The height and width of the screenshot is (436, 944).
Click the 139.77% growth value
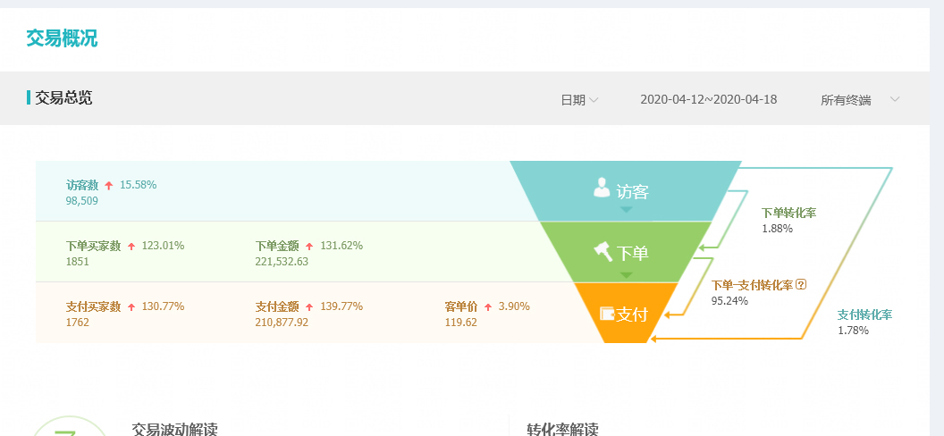click(341, 306)
